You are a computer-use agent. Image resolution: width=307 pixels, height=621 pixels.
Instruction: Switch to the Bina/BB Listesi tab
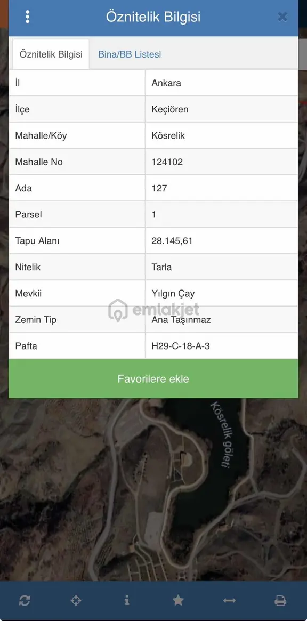[x=130, y=54]
